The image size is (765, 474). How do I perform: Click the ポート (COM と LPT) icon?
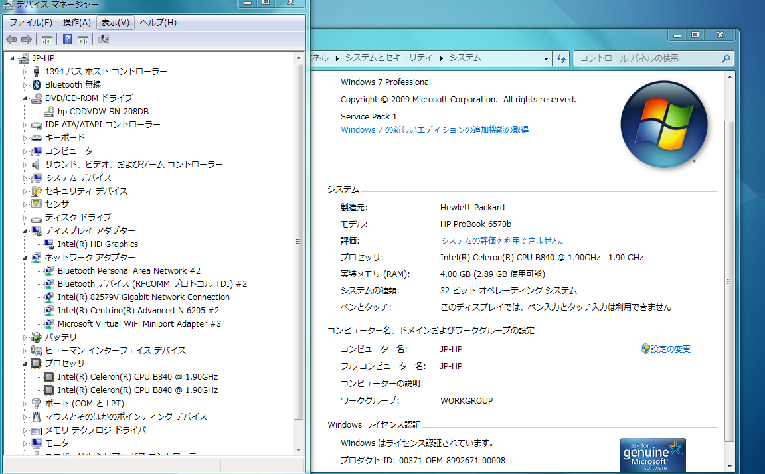(36, 403)
